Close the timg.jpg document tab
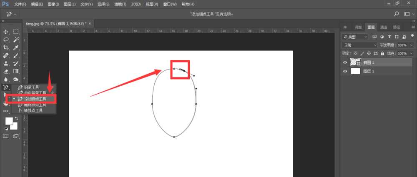 [x=90, y=23]
